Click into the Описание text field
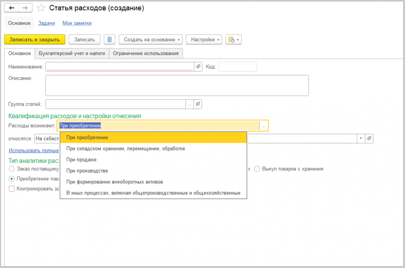This screenshot has height=268, width=405. click(x=177, y=85)
